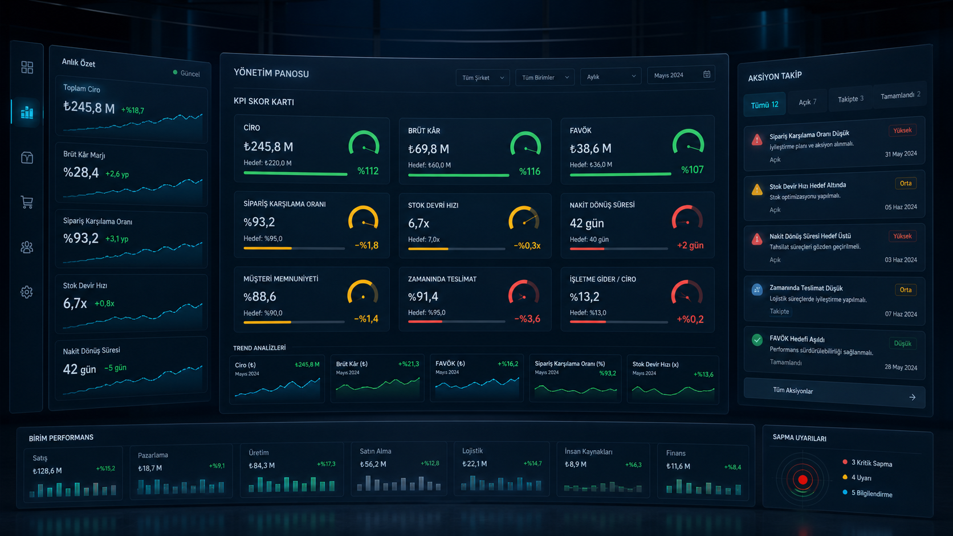Click the arrow icon on Tüm Aksiyonlar
Viewport: 953px width, 536px height.
pyautogui.click(x=912, y=398)
